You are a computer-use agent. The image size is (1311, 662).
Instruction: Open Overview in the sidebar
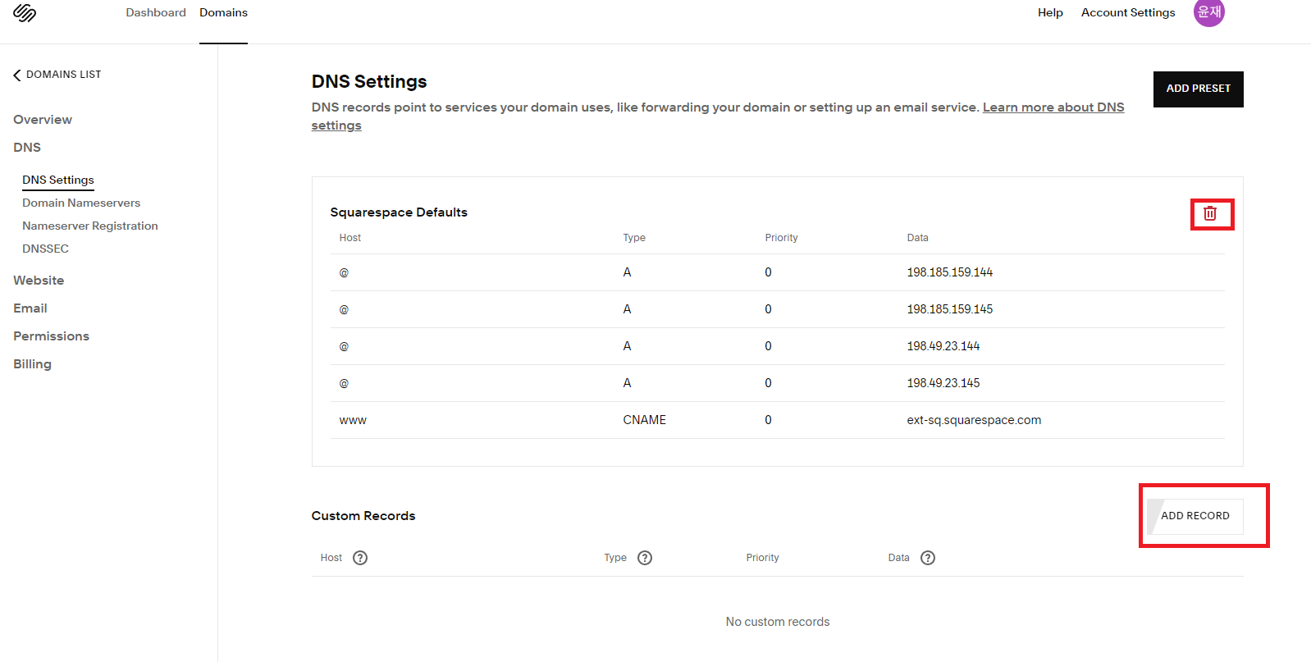[43, 120]
